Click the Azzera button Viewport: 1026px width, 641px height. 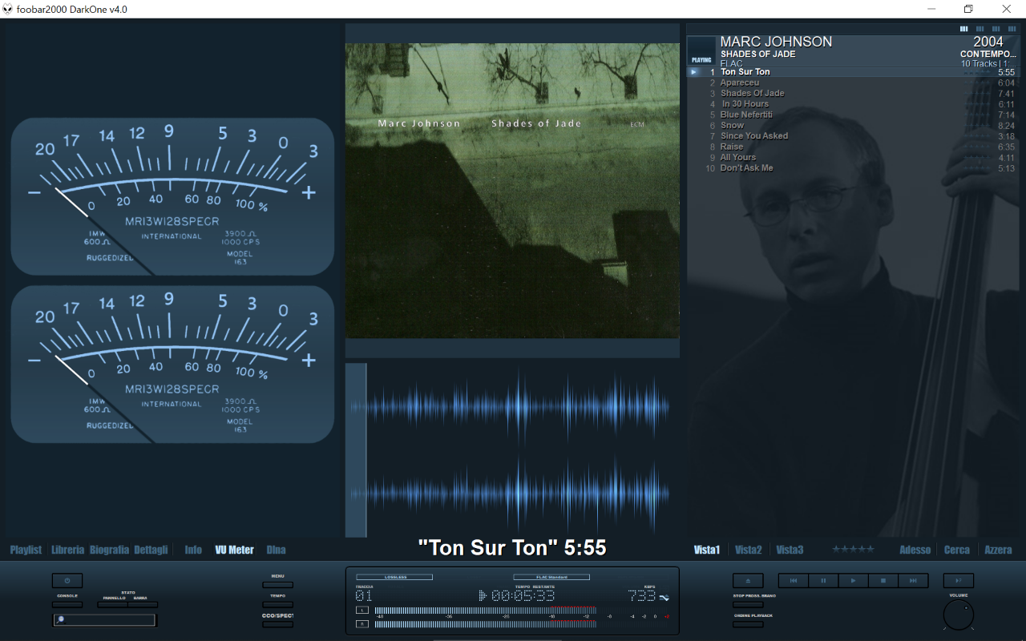(998, 550)
